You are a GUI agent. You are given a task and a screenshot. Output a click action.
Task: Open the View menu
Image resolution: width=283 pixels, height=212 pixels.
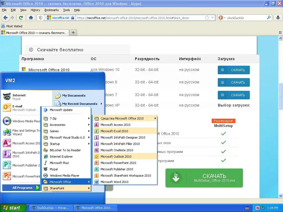coord(23,10)
